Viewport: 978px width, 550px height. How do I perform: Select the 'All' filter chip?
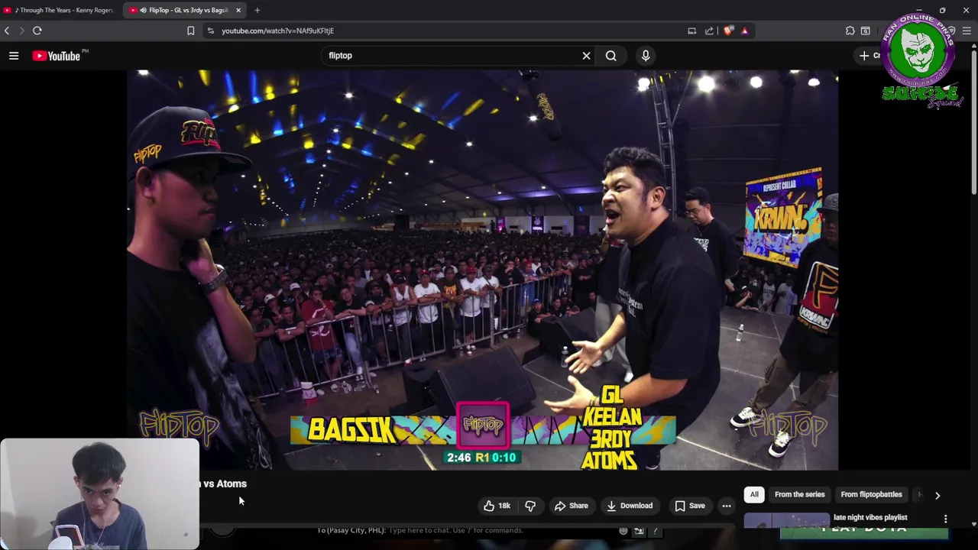754,495
